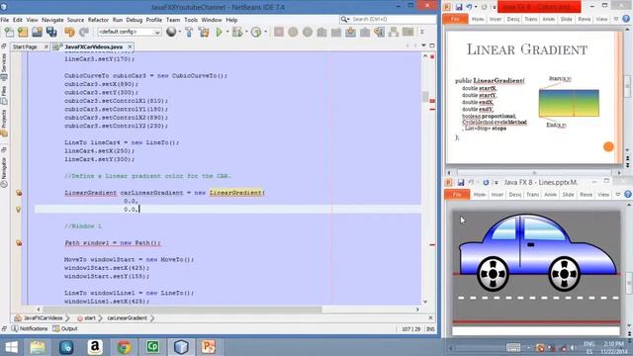The width and height of the screenshot is (633, 356).
Task: Expand the Run project dropdown arrow
Action: 227,32
